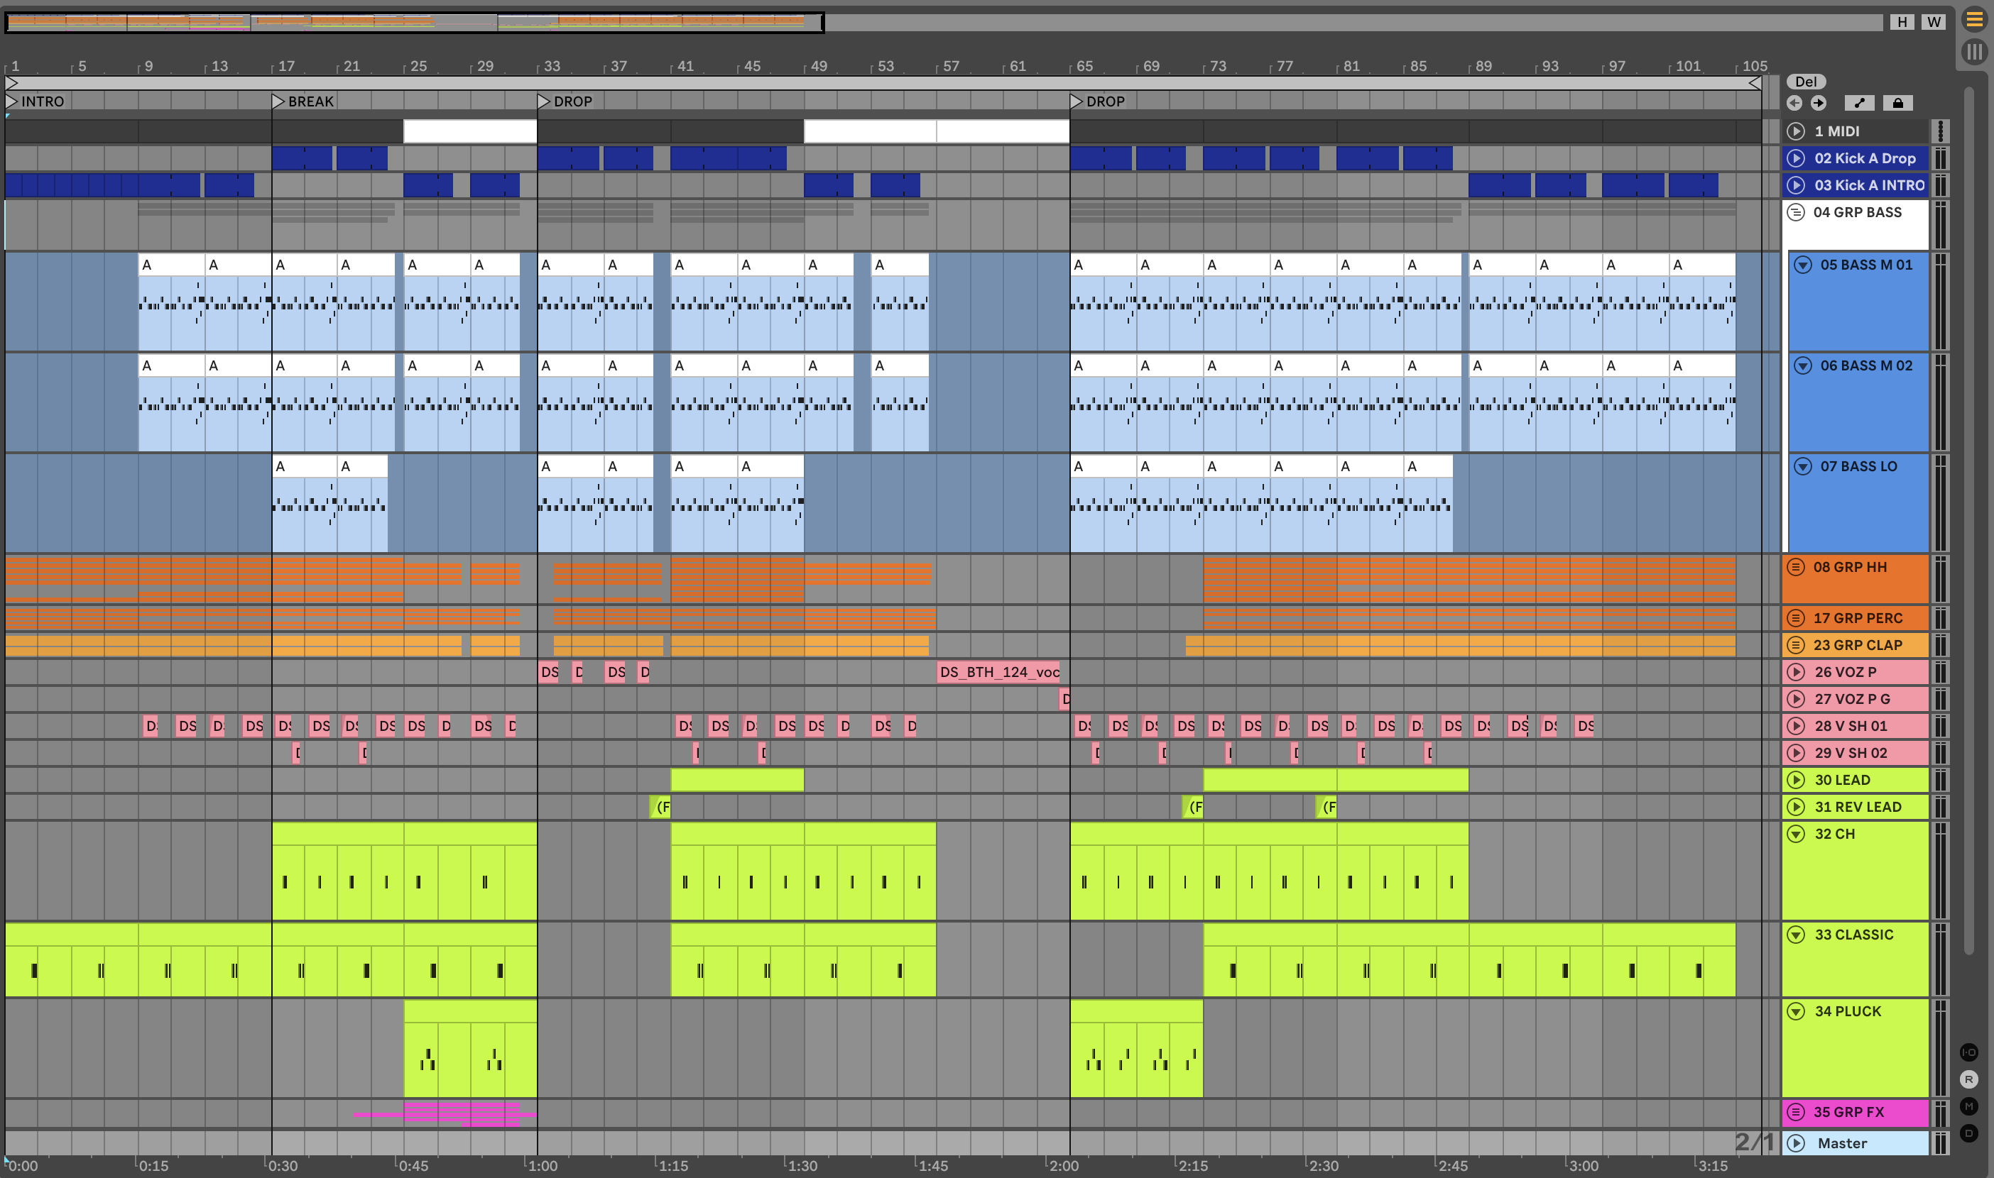1994x1178 pixels.
Task: Toggle the M mixer section visibility button
Action: (x=1968, y=1106)
